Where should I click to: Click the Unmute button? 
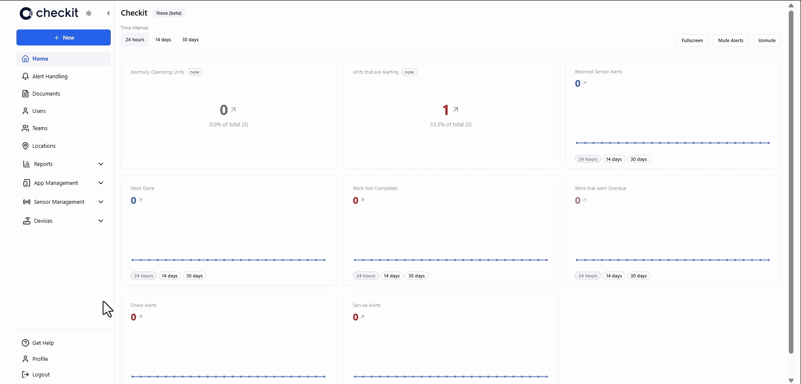click(767, 40)
